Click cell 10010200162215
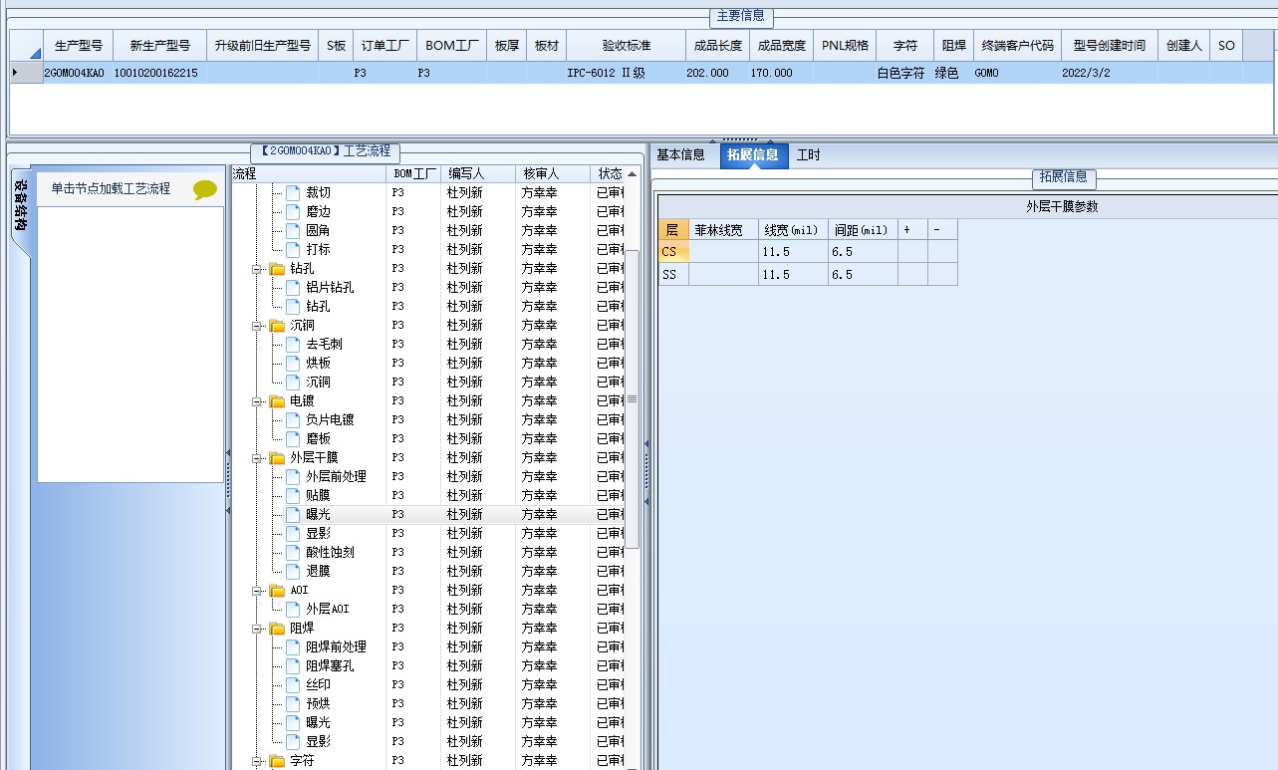1278x770 pixels. 158,73
